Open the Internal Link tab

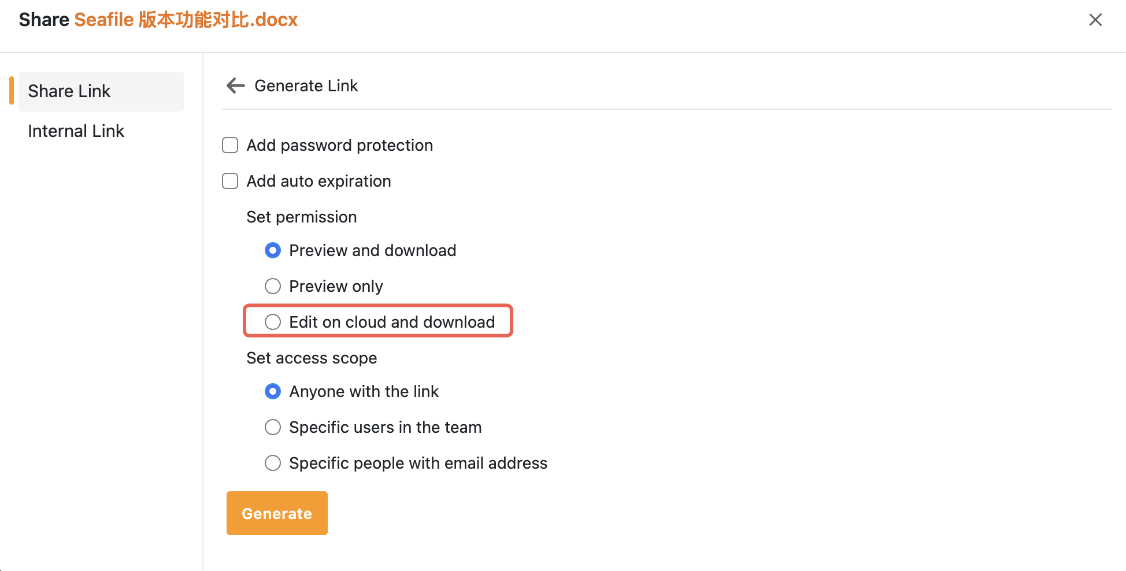(x=76, y=131)
